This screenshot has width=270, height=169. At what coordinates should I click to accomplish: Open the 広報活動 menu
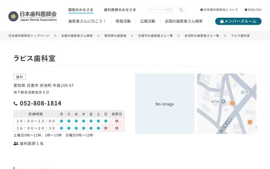[148, 21]
